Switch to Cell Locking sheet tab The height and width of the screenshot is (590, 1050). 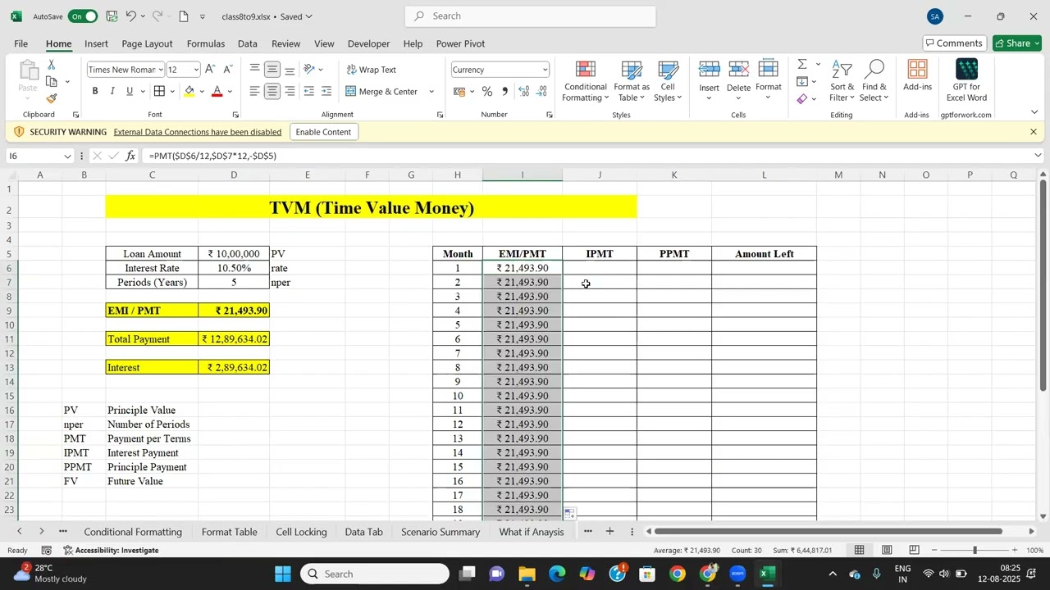pyautogui.click(x=301, y=532)
